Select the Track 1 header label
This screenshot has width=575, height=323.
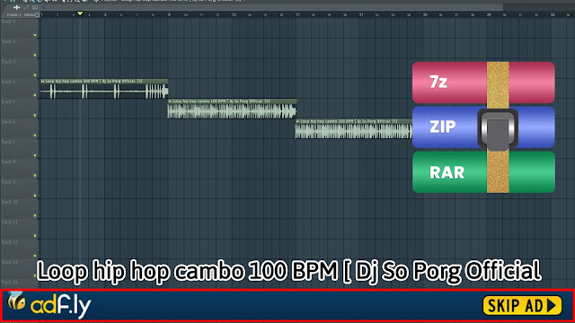[8, 22]
